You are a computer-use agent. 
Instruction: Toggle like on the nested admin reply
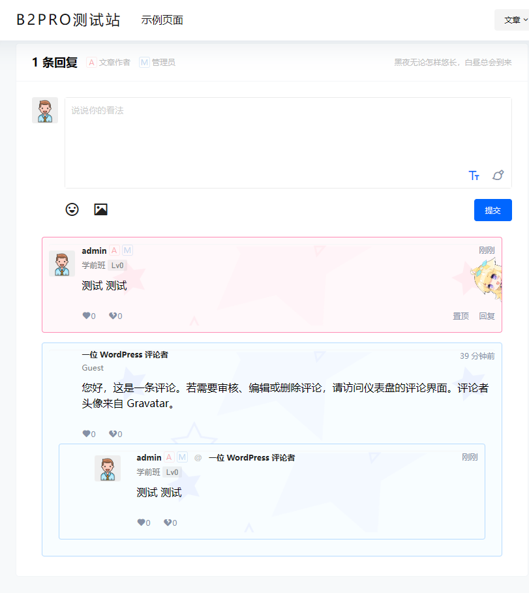142,522
